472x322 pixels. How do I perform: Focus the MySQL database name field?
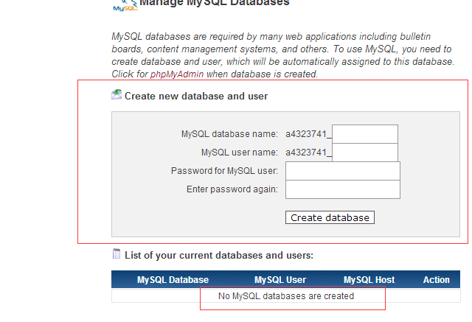pos(365,134)
